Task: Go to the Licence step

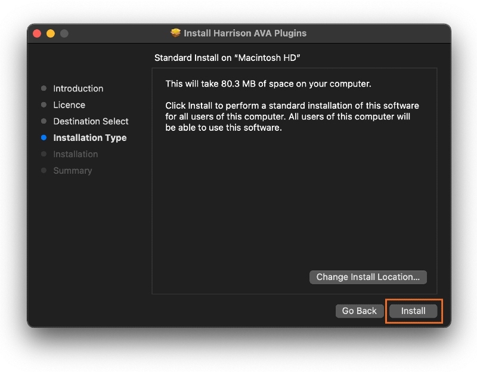Action: (69, 105)
